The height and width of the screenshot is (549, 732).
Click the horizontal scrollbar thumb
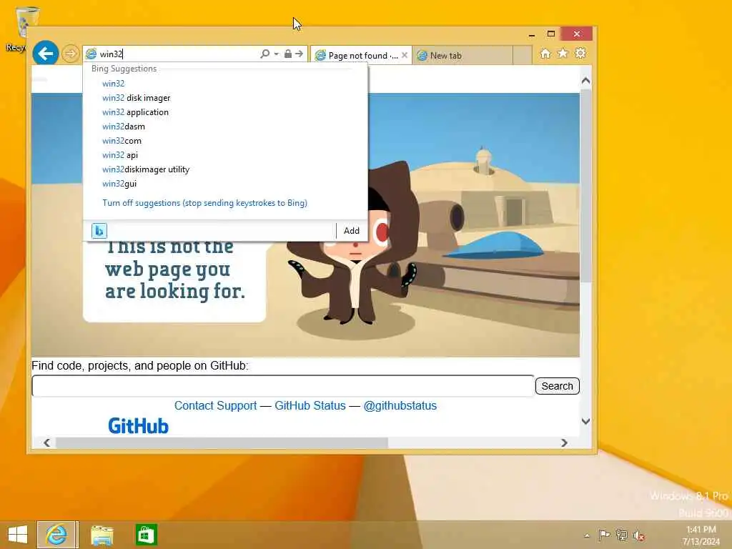[x=222, y=442]
